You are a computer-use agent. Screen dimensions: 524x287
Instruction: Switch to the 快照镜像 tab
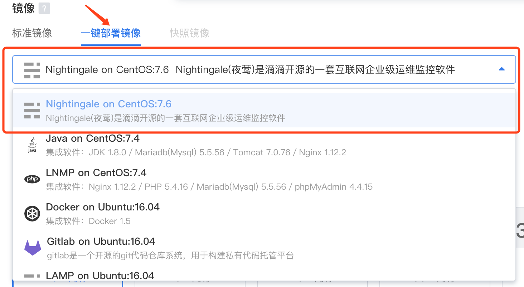pos(189,33)
